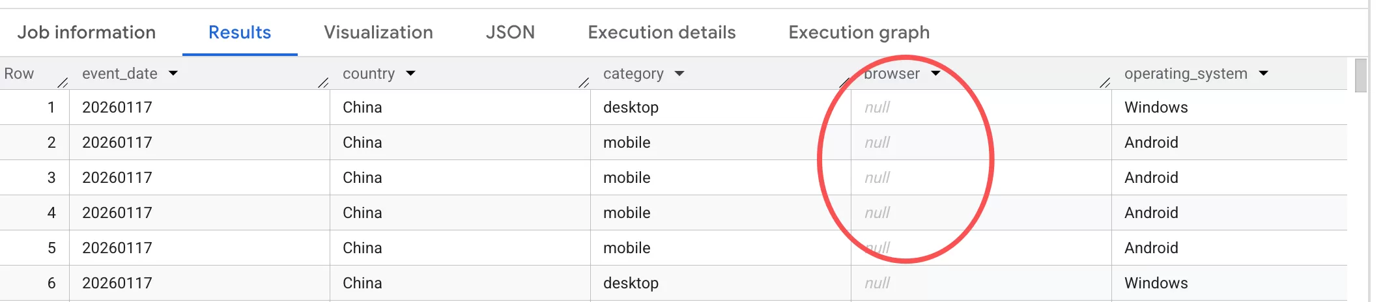Open browser column dropdown arrow
1398x302 pixels.
[935, 74]
